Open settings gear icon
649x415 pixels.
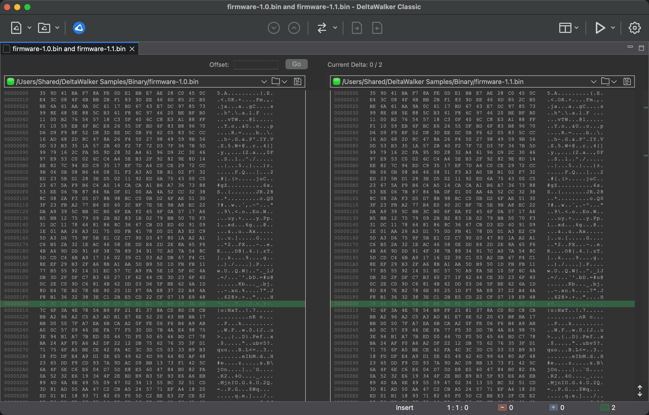pos(634,28)
